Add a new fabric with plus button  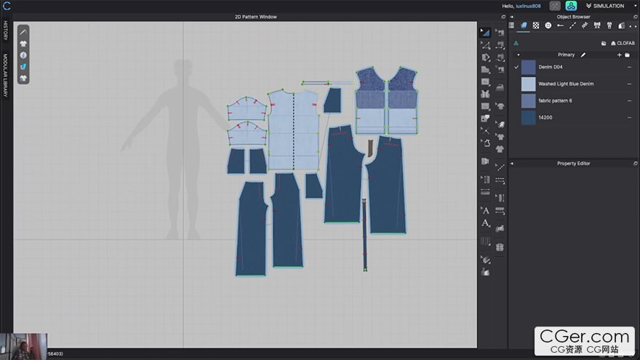[x=619, y=55]
